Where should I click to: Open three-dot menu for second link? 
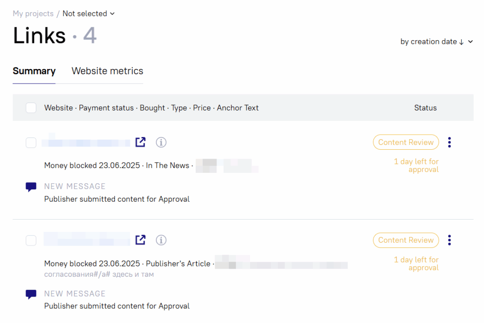pos(449,240)
